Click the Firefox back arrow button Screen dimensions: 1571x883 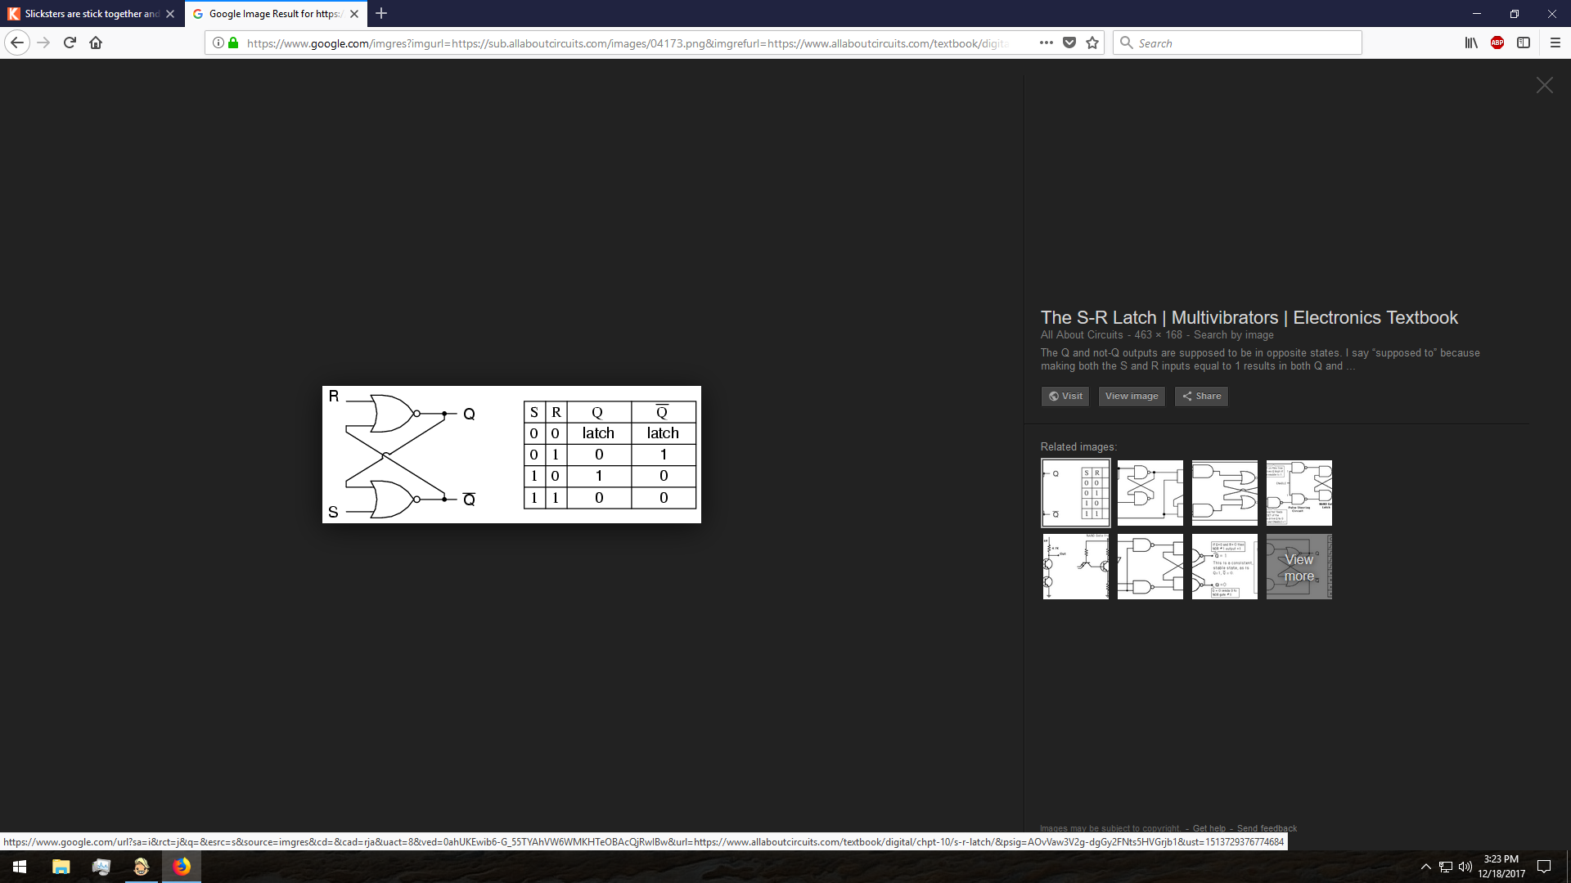(17, 43)
